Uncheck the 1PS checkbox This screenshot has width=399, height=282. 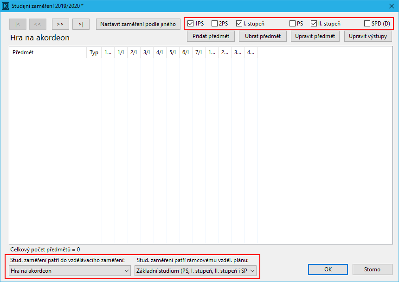(x=190, y=24)
